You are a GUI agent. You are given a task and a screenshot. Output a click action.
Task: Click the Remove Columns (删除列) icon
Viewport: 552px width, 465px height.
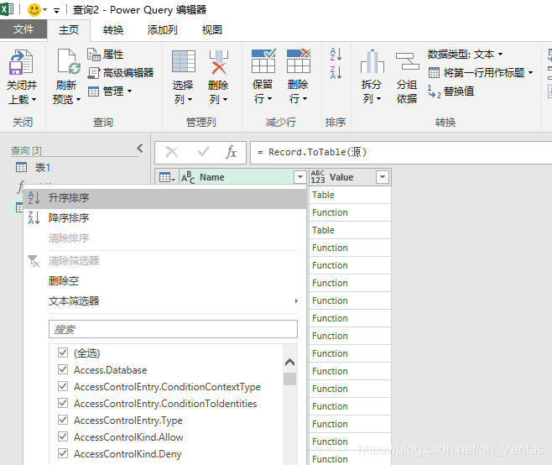(219, 62)
